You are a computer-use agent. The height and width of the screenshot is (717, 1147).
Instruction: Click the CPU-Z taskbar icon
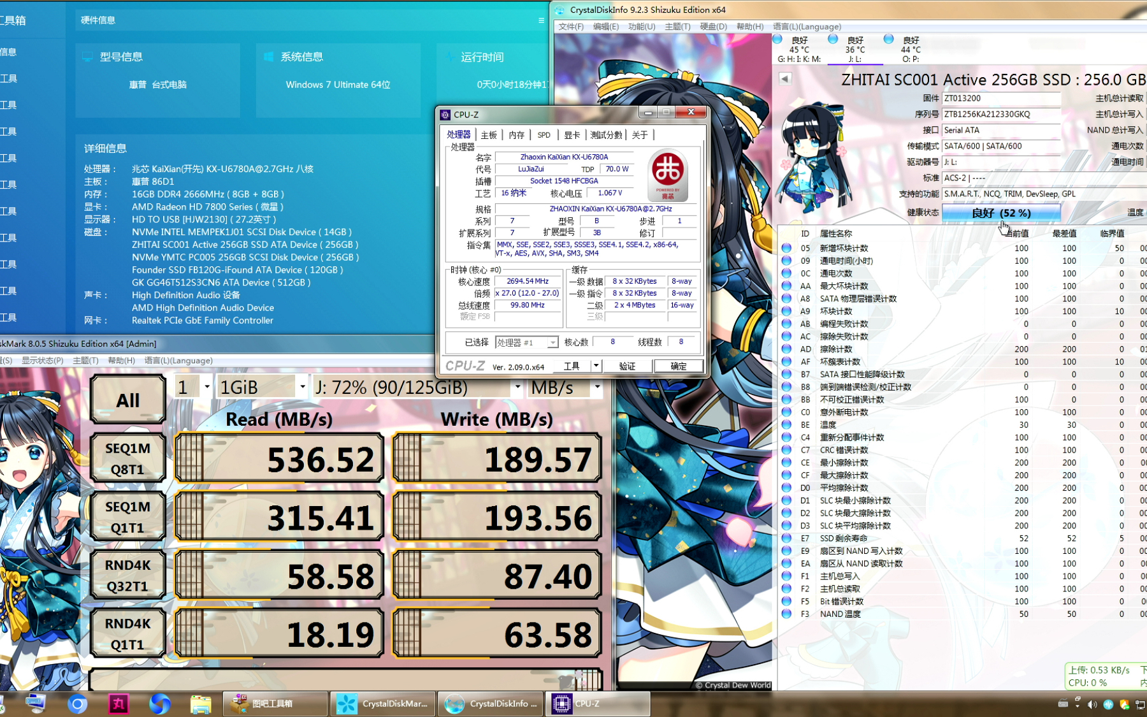pyautogui.click(x=597, y=704)
